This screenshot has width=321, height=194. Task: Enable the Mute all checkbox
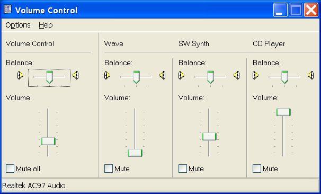coord(10,169)
